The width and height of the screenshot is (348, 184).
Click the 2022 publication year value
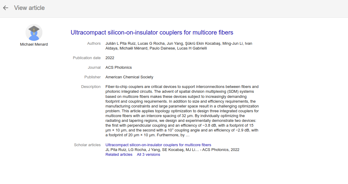pos(110,58)
